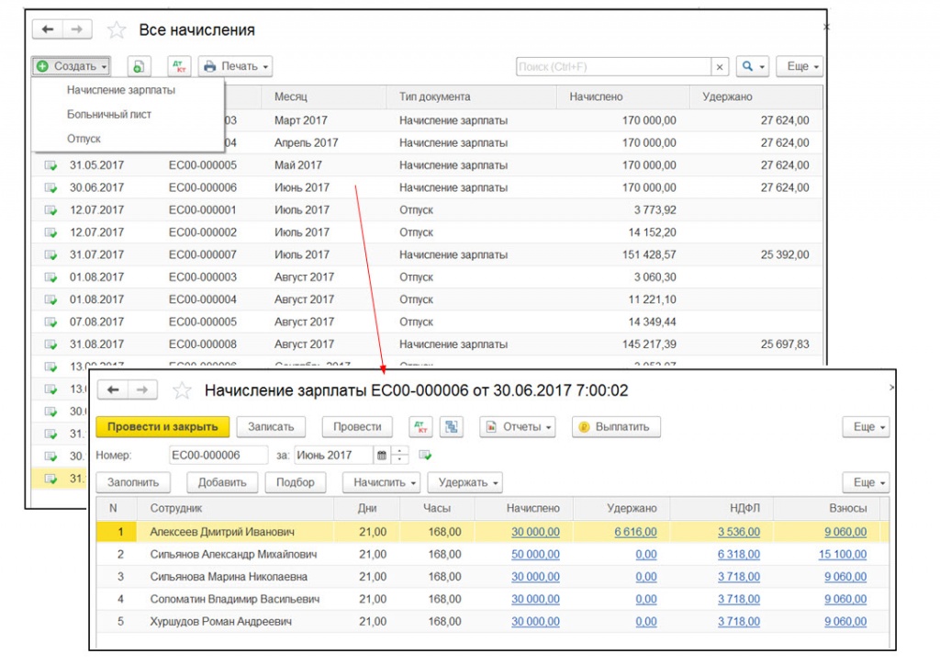
Task: Click the Сотрудник column header
Action: [235, 509]
